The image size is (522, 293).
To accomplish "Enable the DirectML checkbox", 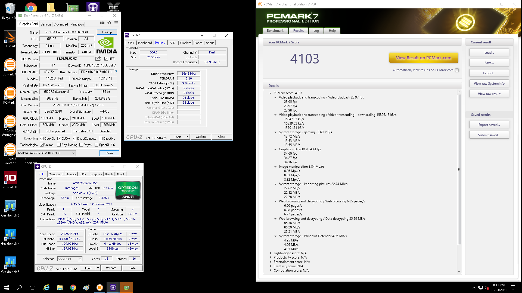I will (x=101, y=139).
